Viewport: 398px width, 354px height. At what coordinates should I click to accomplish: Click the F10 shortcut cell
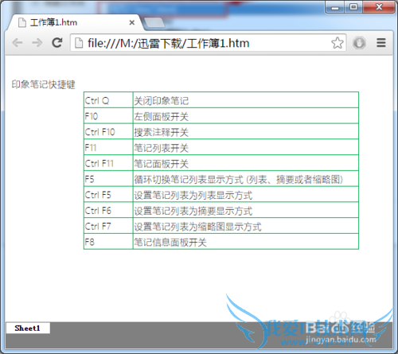(x=108, y=115)
